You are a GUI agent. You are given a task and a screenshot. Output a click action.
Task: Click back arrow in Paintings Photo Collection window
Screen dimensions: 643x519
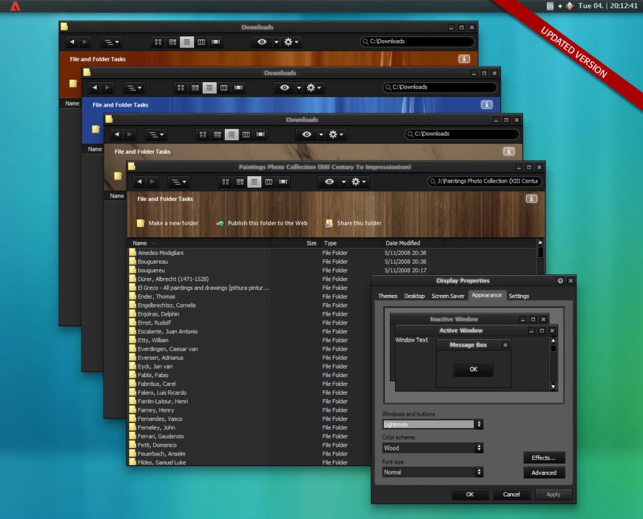(x=139, y=182)
